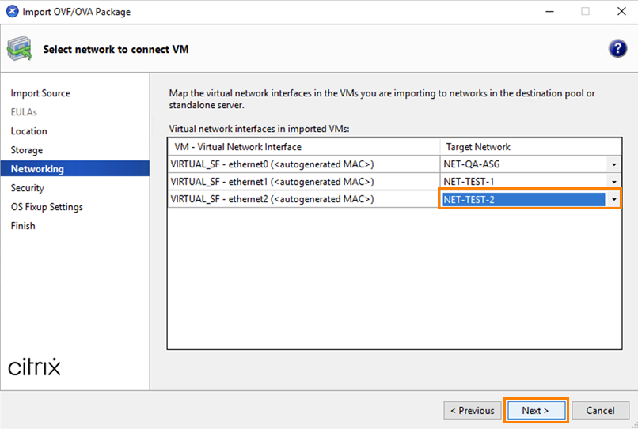The image size is (638, 429).
Task: Select the Security step in sidebar
Action: point(28,188)
